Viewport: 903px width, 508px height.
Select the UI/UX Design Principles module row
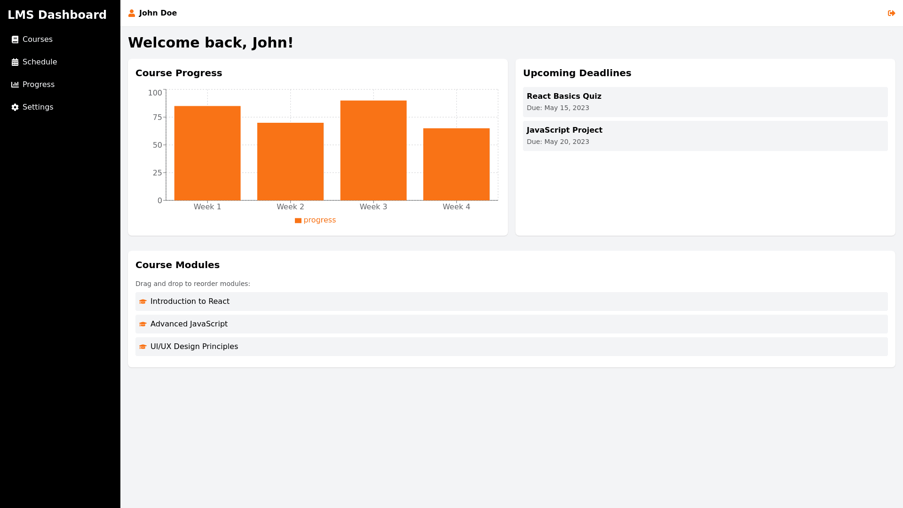(x=511, y=347)
